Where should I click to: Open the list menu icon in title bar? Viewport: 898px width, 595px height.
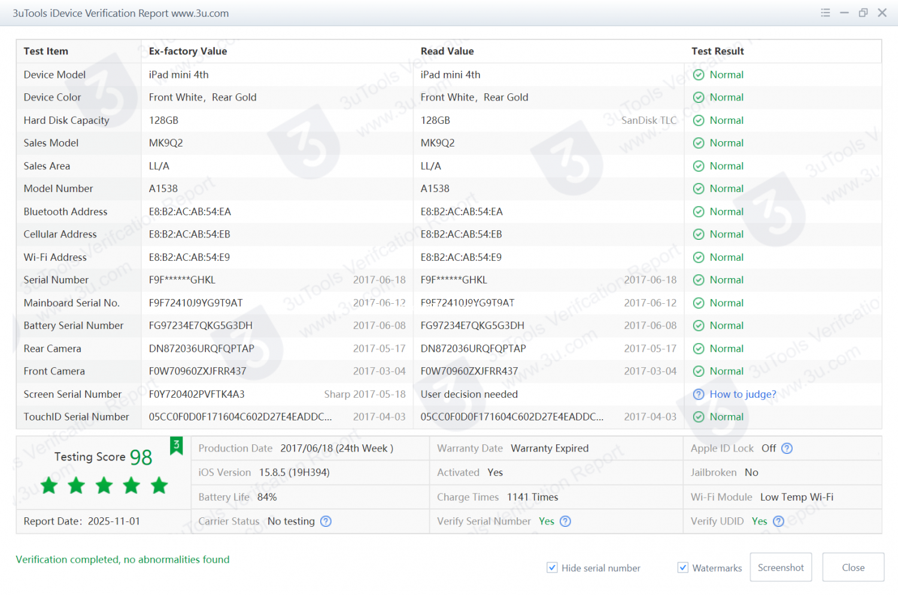826,13
